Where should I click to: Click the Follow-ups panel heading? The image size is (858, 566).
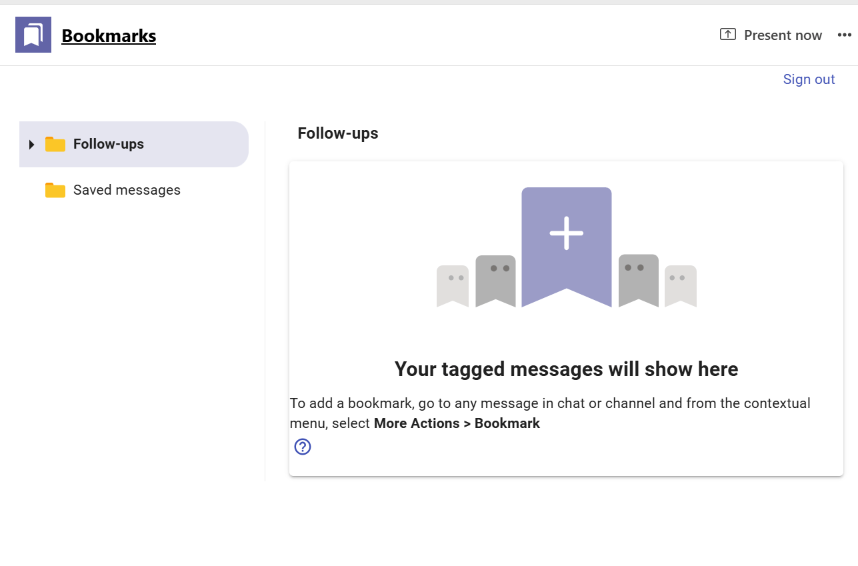coord(338,133)
